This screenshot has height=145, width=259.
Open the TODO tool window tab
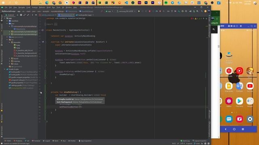8,141
